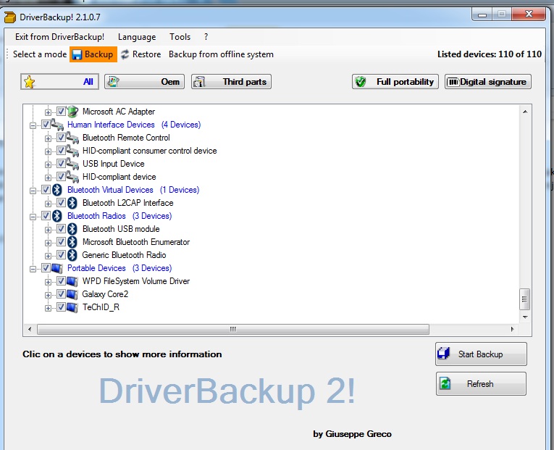Toggle the Galaxy Core2 checkbox
Image resolution: width=554 pixels, height=450 pixels.
(x=61, y=294)
